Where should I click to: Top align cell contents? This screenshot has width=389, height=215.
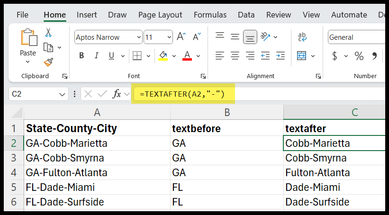(x=220, y=36)
